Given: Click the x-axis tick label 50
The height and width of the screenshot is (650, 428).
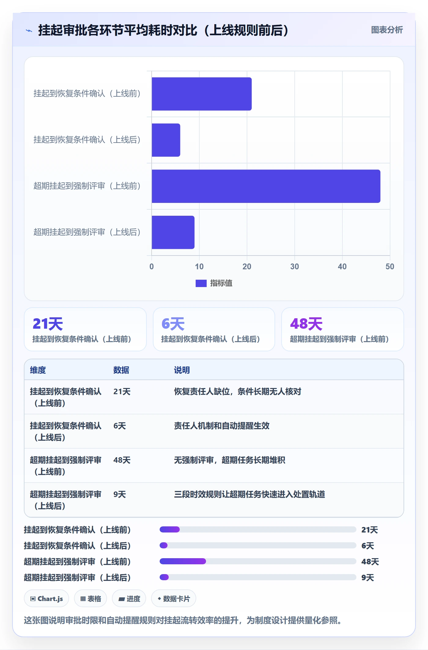Looking at the screenshot, I should 390,267.
